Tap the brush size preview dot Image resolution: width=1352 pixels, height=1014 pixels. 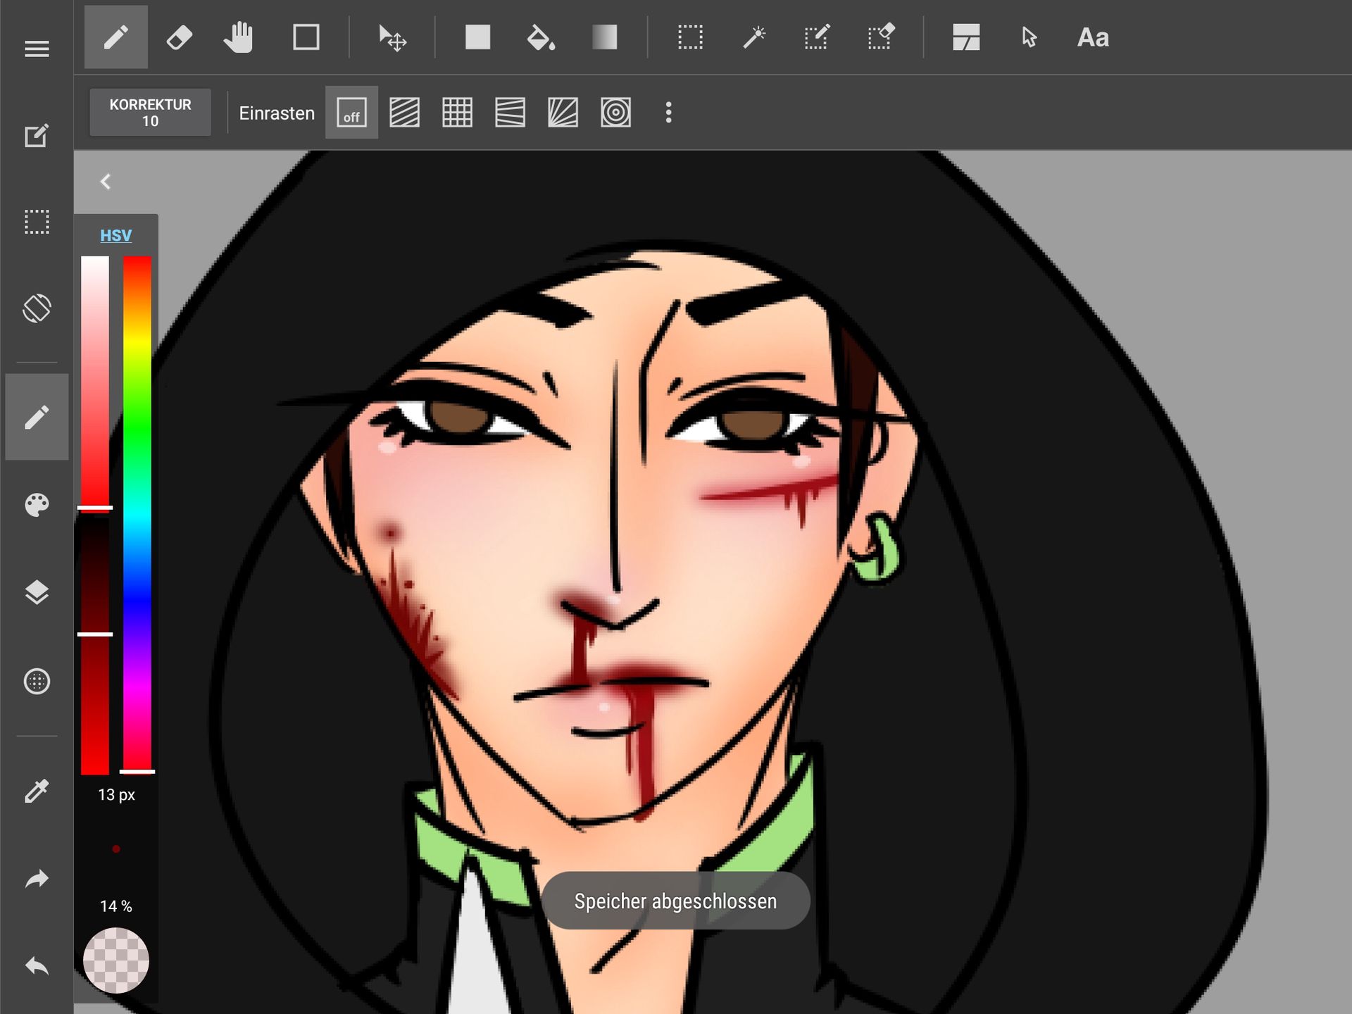click(x=116, y=849)
